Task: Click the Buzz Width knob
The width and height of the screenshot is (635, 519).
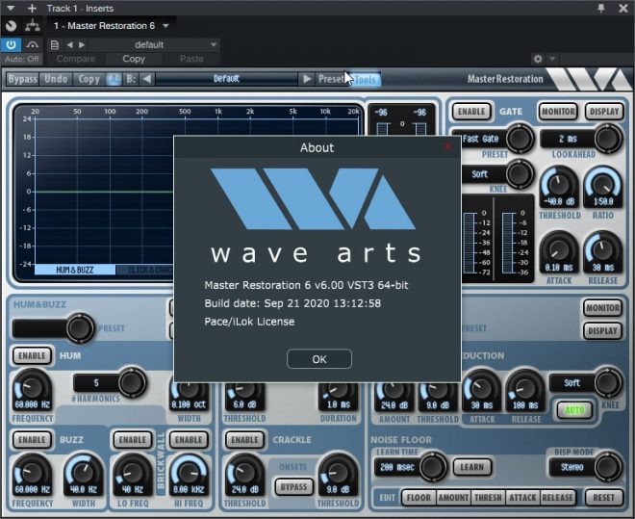Action: tap(84, 473)
